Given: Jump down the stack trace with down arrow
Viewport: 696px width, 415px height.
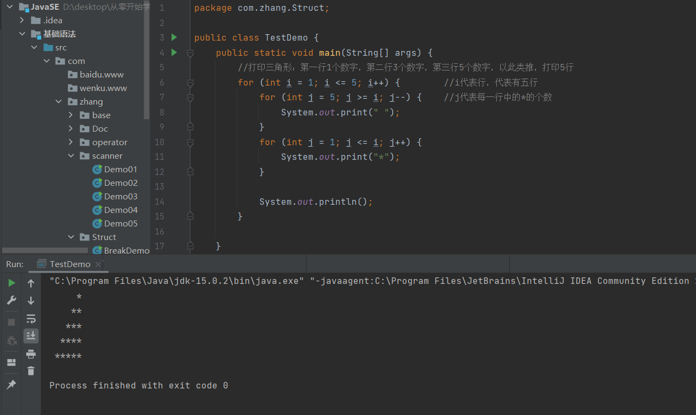Looking at the screenshot, I should click(x=31, y=300).
